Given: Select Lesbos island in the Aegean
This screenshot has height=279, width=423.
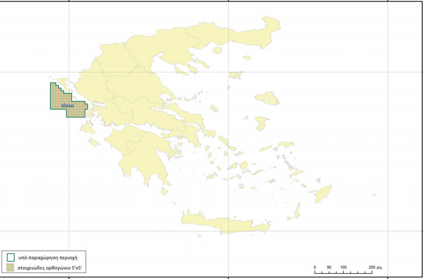Looking at the screenshot, I should 267,99.
